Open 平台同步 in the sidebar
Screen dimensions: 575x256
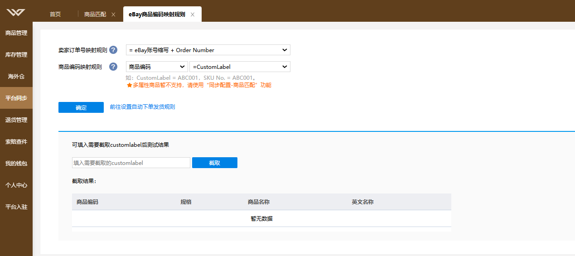coord(16,98)
